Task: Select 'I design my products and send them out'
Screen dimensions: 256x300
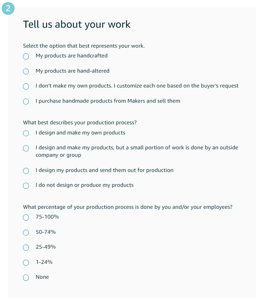Action: tap(26, 171)
